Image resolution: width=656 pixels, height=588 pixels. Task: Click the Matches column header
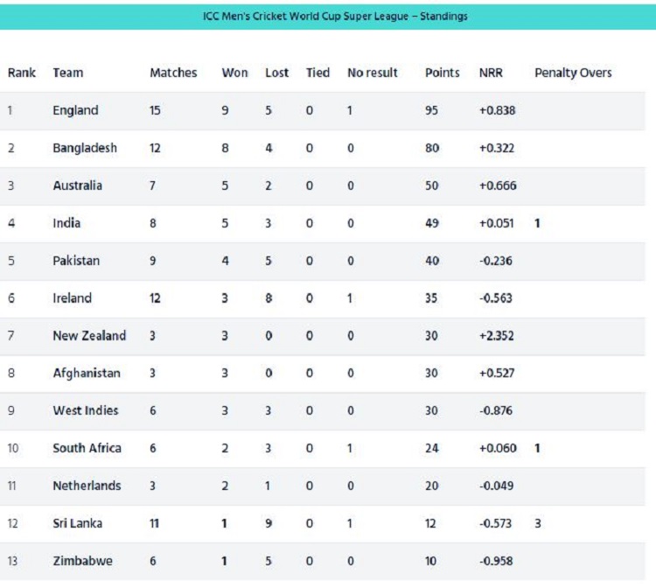174,73
